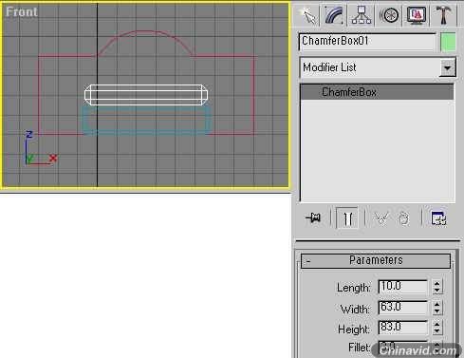
Task: Click the green object color swatch
Action: (x=448, y=42)
